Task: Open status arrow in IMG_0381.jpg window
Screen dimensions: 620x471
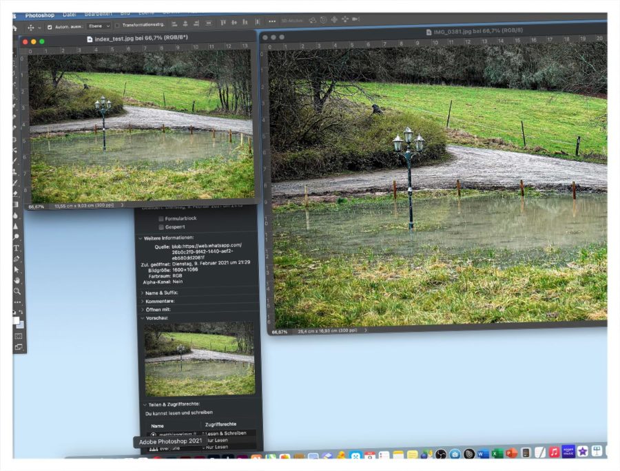Action: tap(365, 330)
